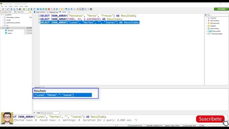Image resolution: width=229 pixels, height=129 pixels.
Task: Open dropdown arrow beside run query icon
Action: point(59,9)
